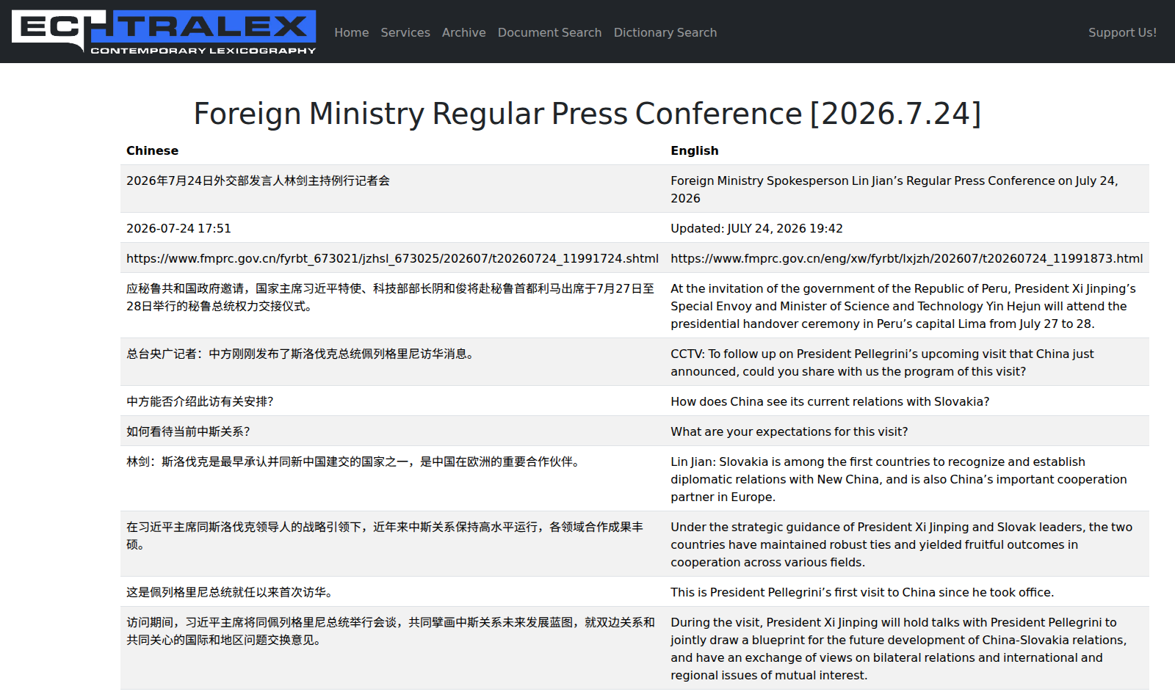
Task: Click the Chinese fmprc.gov.cn source URL
Action: pyautogui.click(x=392, y=258)
